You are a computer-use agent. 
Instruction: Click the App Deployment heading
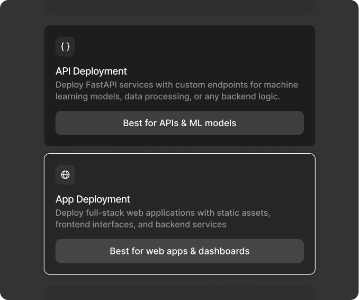coord(93,199)
